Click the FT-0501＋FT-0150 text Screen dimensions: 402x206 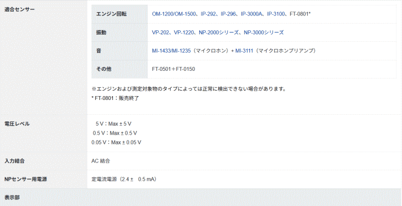[173, 69]
